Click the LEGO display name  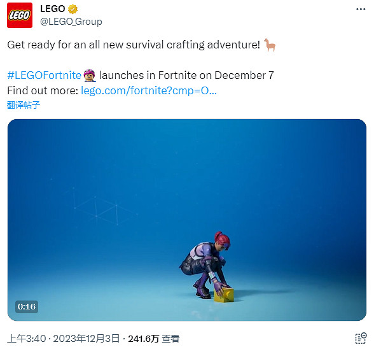coord(53,9)
